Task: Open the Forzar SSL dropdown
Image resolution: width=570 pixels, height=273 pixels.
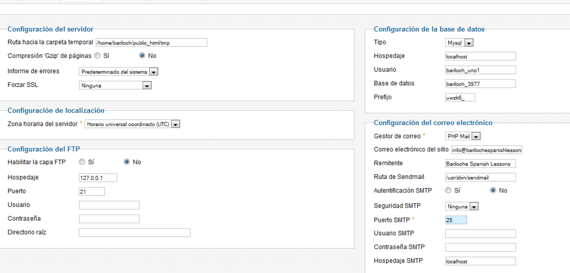Action: pyautogui.click(x=115, y=85)
